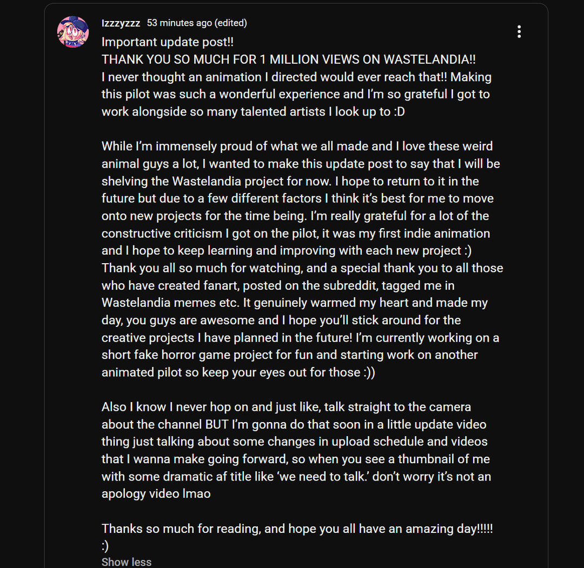584x568 pixels.
Task: Click the '1 MILLION VIEWS ON WASTELANDIA' line
Action: pos(288,59)
